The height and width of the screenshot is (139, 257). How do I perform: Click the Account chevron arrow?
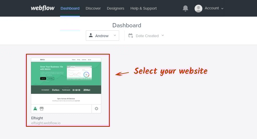(222, 9)
